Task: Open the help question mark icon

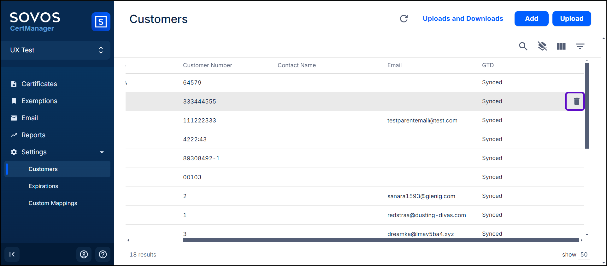Action: pyautogui.click(x=103, y=254)
